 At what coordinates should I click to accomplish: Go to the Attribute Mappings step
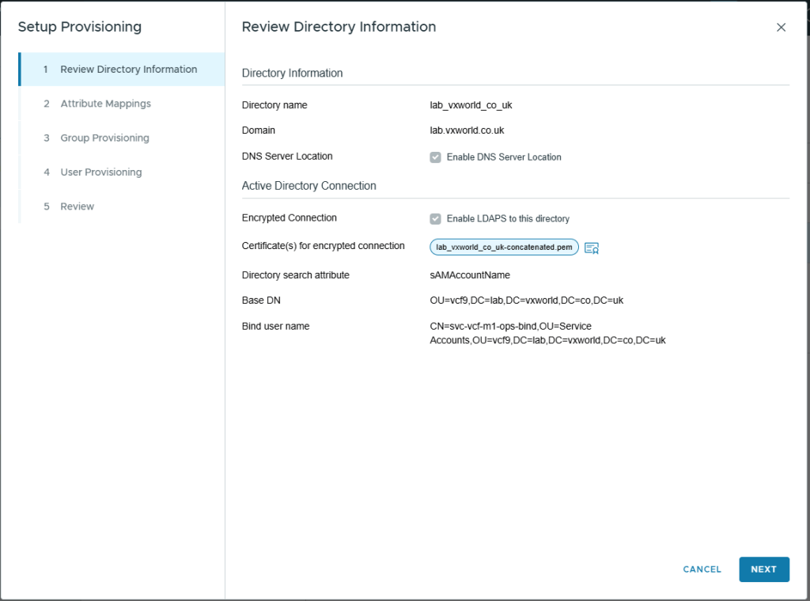(105, 104)
